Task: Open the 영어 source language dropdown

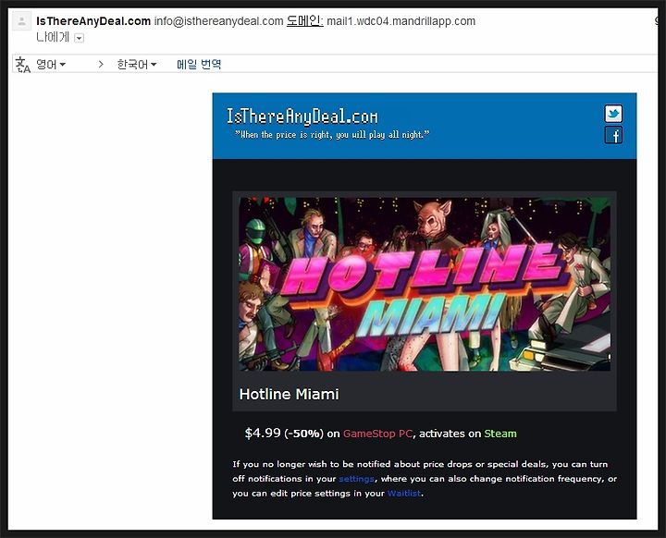Action: coord(51,65)
